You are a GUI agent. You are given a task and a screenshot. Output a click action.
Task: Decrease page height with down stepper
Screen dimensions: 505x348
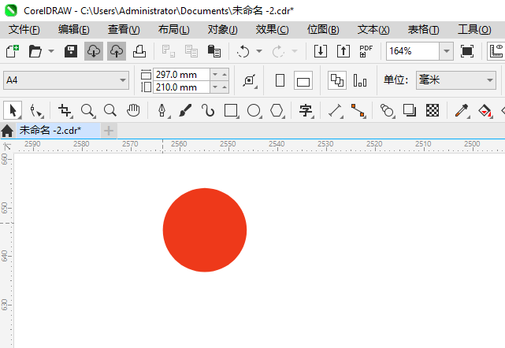pos(215,87)
